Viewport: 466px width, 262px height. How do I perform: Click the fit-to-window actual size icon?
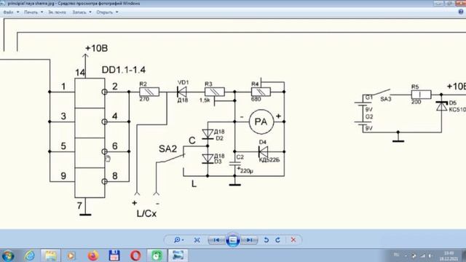pos(197,240)
